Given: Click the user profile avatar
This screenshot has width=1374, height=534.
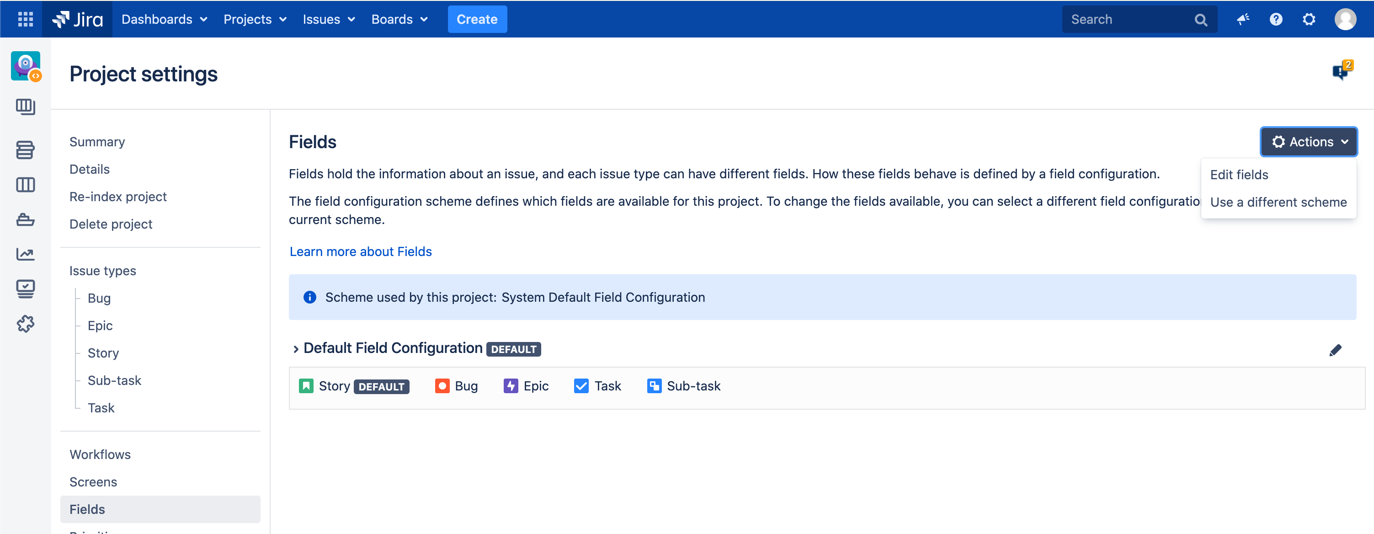Looking at the screenshot, I should tap(1345, 19).
